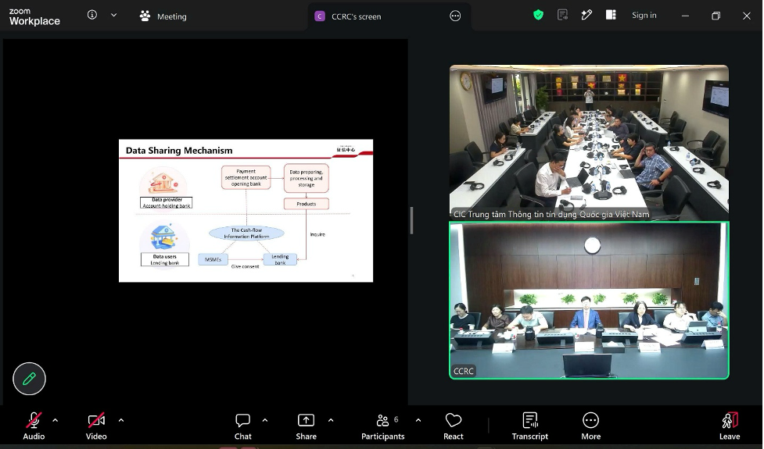This screenshot has width=764, height=449.
Task: Leave the meeting
Action: pyautogui.click(x=730, y=426)
